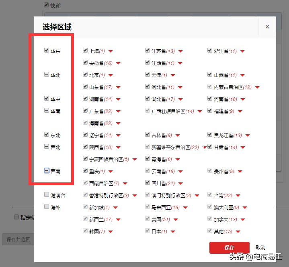This screenshot has height=267, width=289.
Task: Expand the 江西省 city dropdown arrow
Action: coord(180,63)
